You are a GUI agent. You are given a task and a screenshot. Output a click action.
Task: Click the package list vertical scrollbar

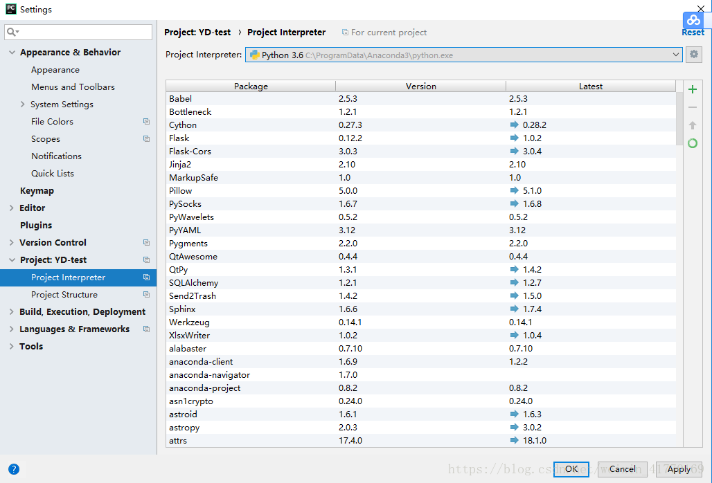[679, 119]
